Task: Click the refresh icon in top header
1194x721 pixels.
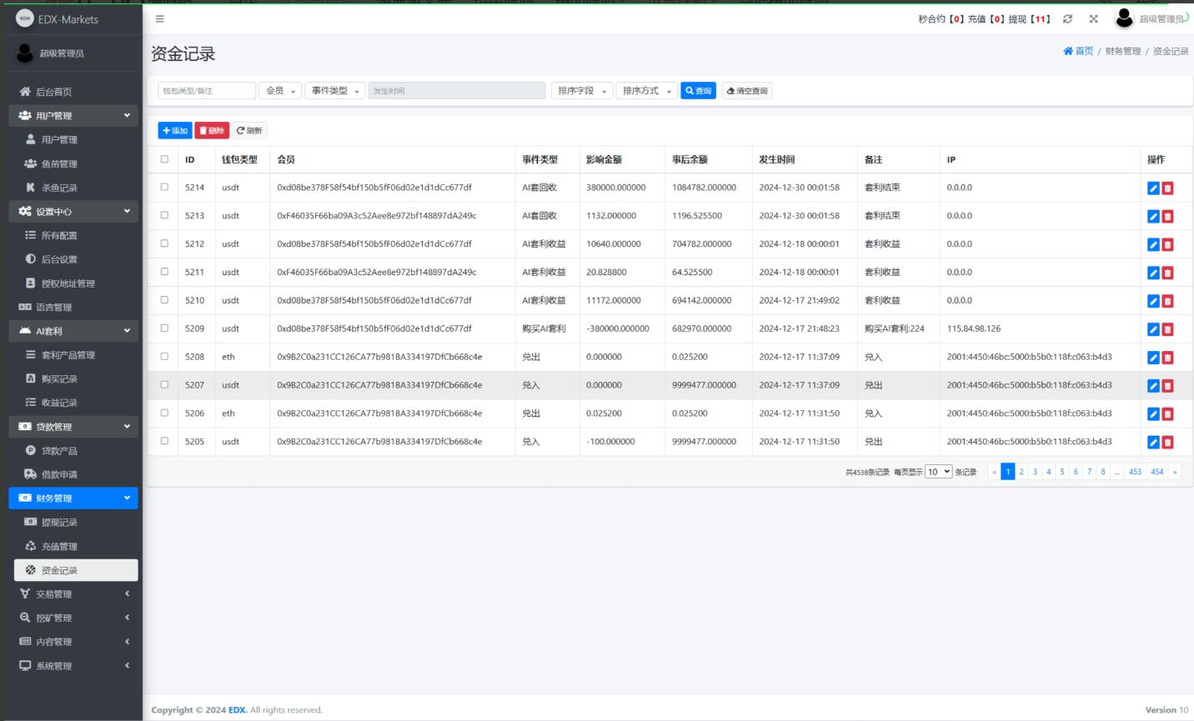Action: pyautogui.click(x=1067, y=19)
